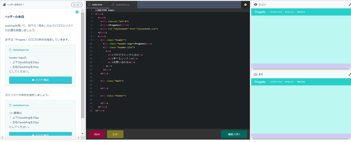351x142 pixels.
Task: Collapse the head tag fold on line 3
Action: tap(94, 18)
